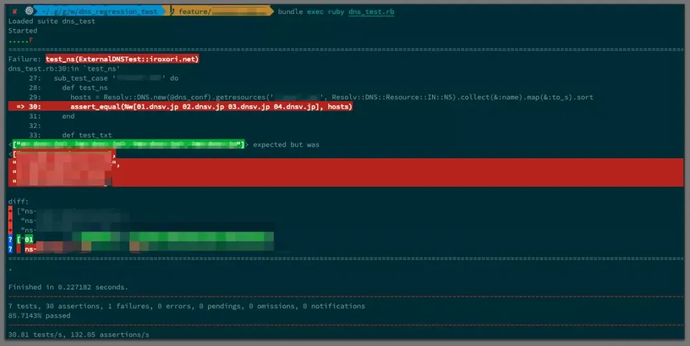Click the git branch icon before feature/
The image size is (690, 346).
(x=172, y=11)
